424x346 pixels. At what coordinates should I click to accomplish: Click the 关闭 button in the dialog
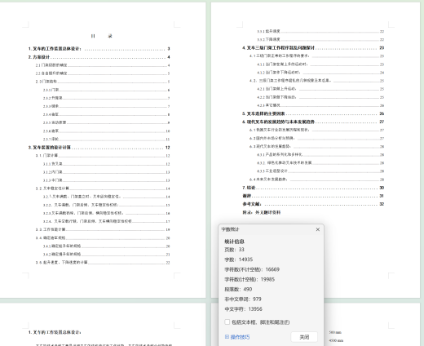304,337
